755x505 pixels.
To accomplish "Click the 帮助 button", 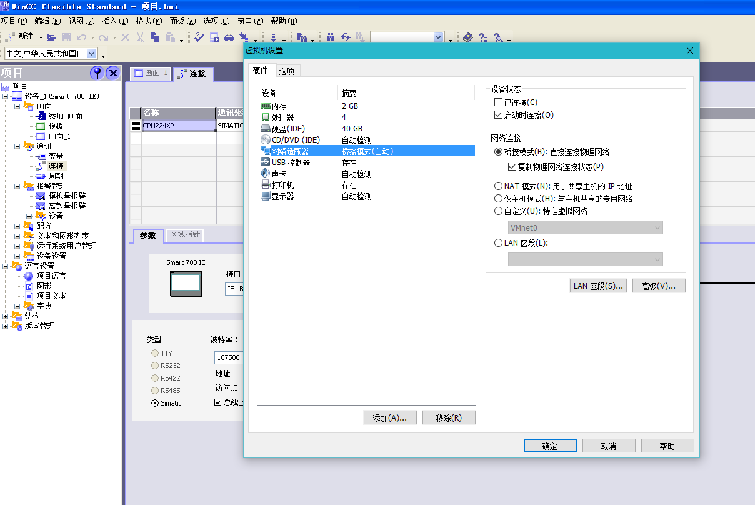I will (x=667, y=446).
